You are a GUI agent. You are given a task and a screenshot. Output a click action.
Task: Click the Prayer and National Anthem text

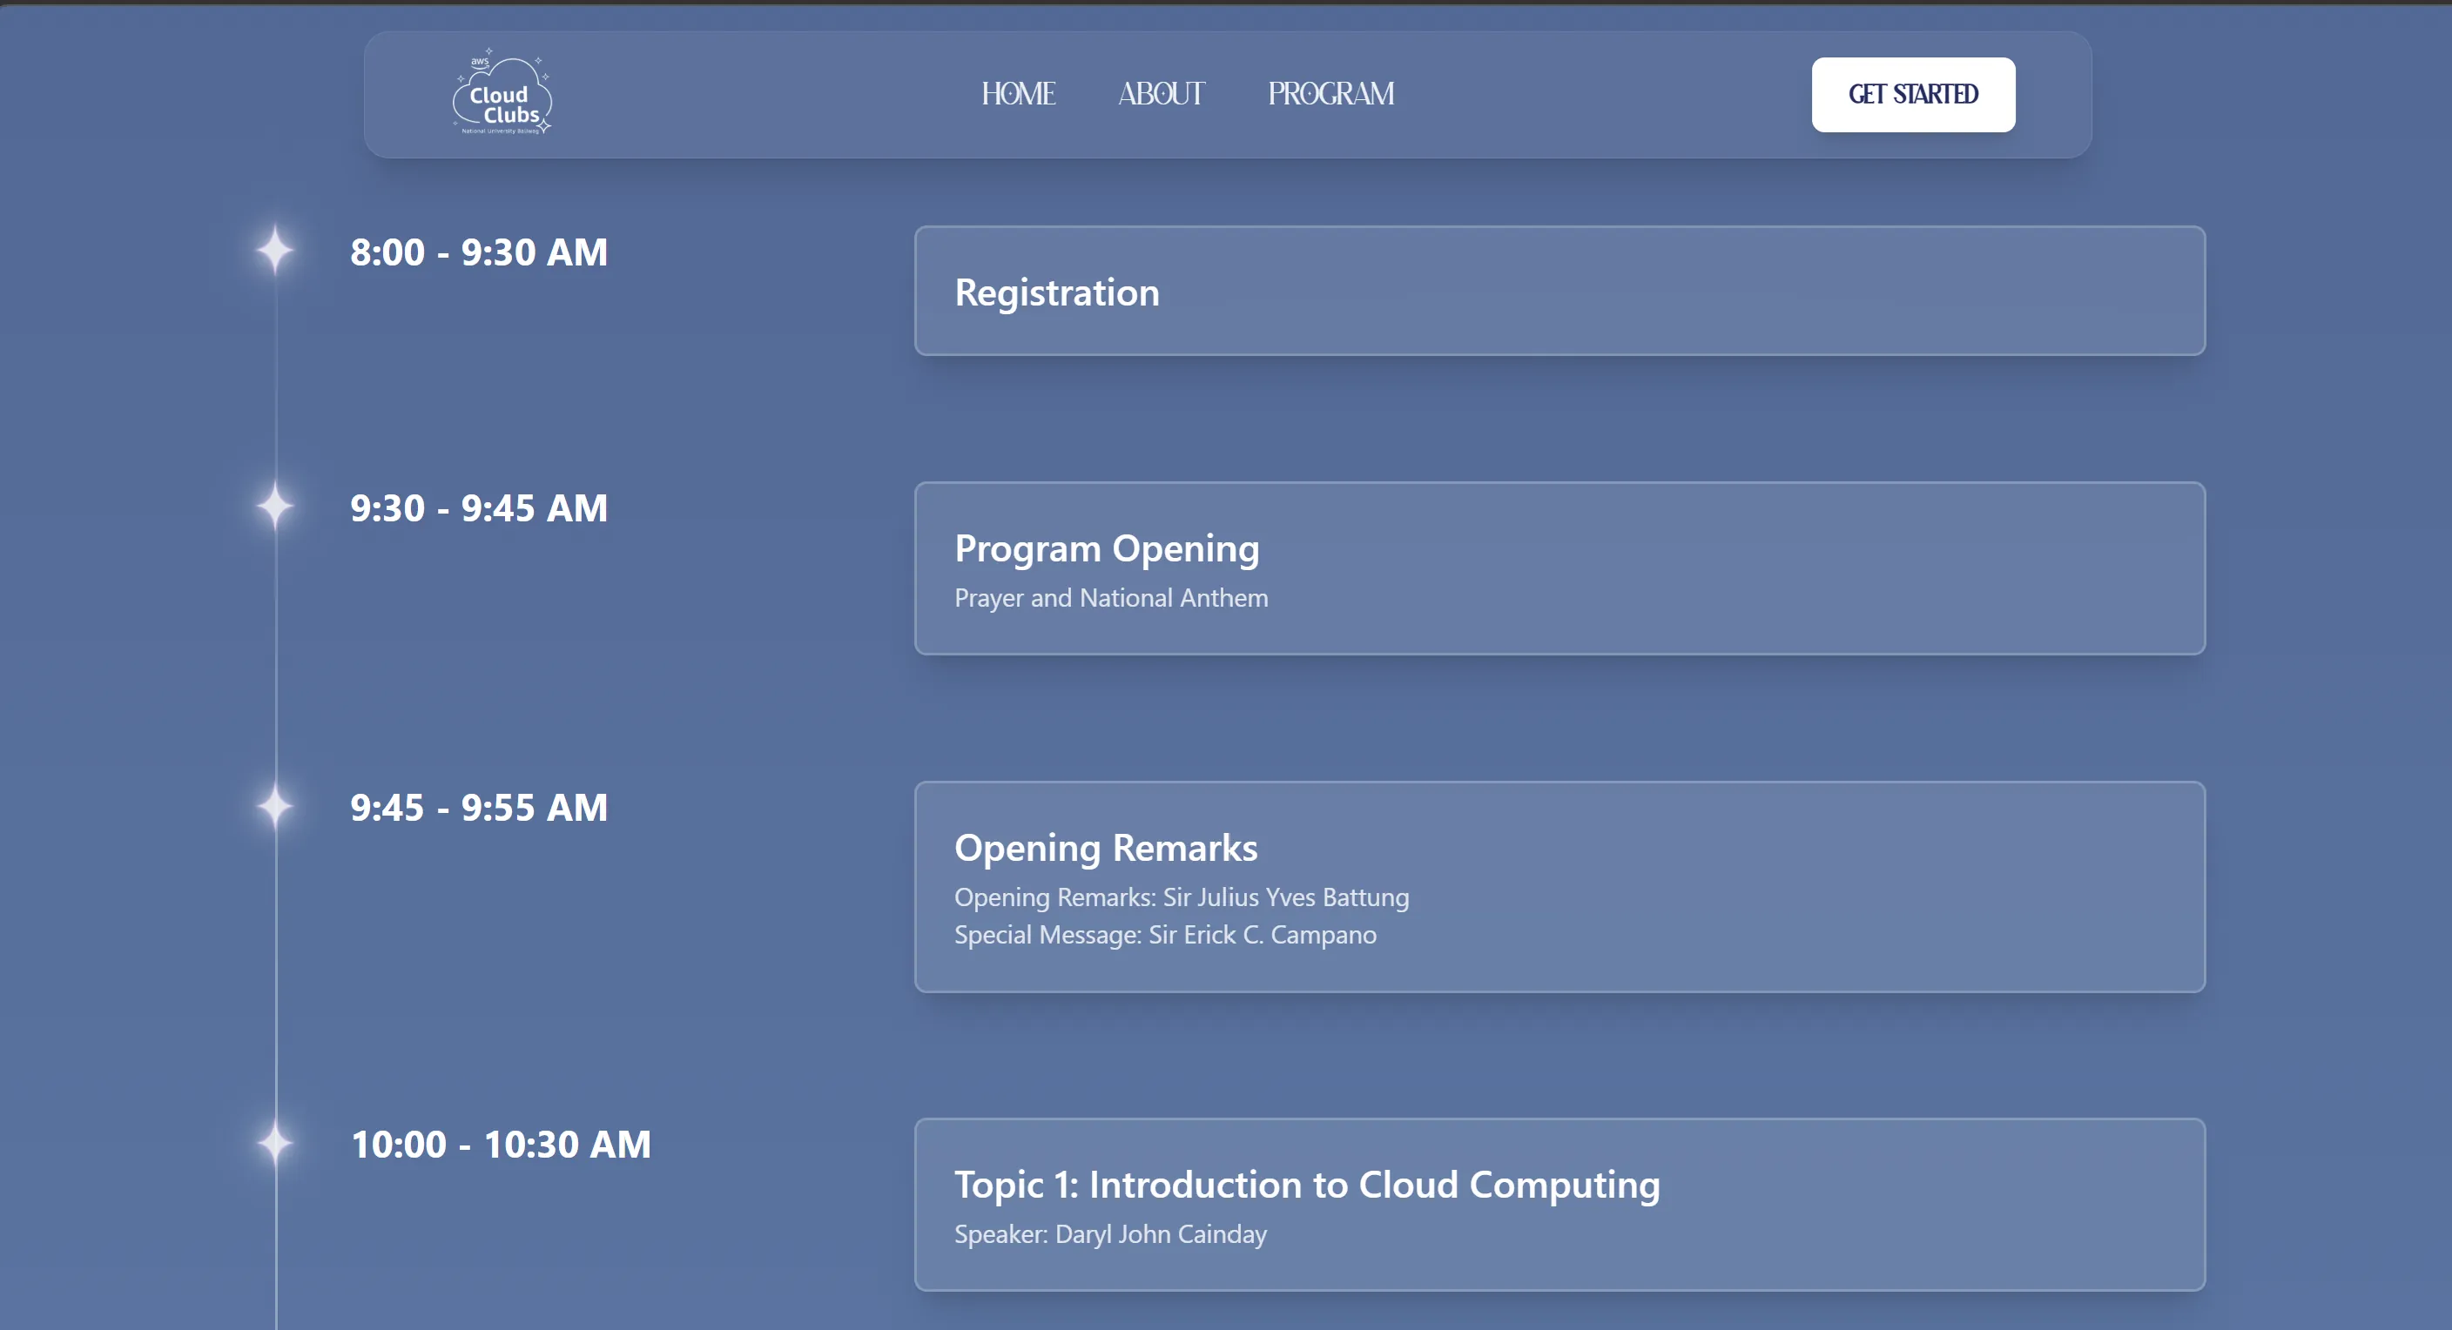(x=1111, y=598)
